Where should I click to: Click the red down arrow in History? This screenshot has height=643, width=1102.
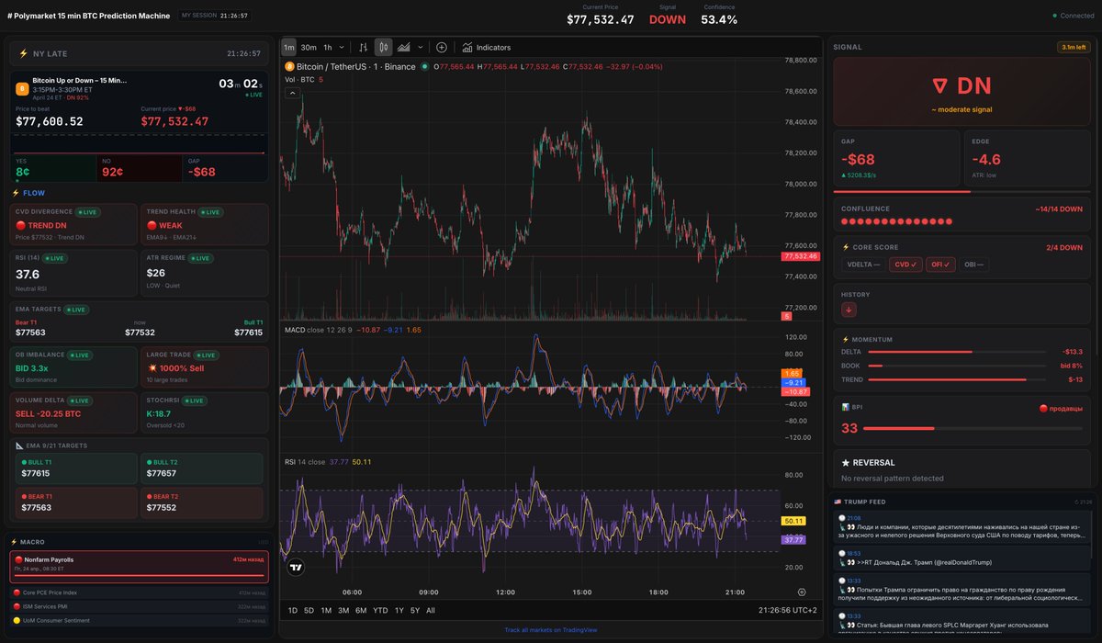(x=849, y=310)
